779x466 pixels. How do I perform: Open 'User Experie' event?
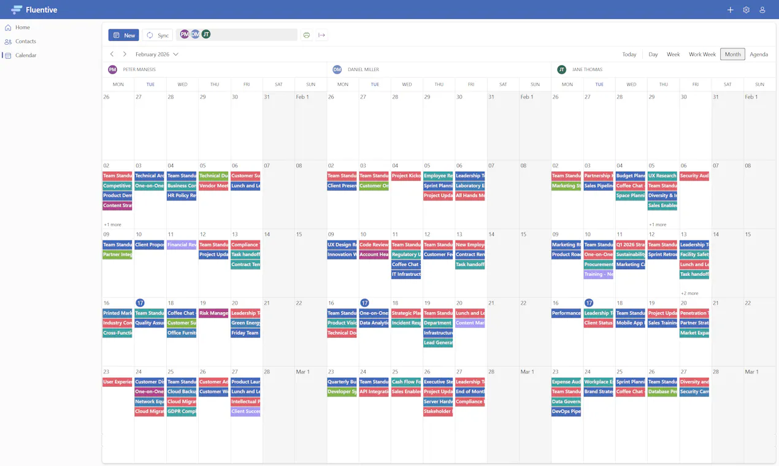click(117, 382)
